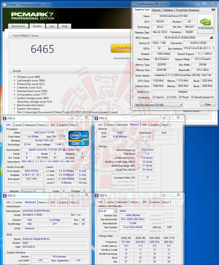Click the Max Bandwidth PC3-12800 value
Image resolution: width=219 pixels, height=265 pixels.
[x=133, y=219]
